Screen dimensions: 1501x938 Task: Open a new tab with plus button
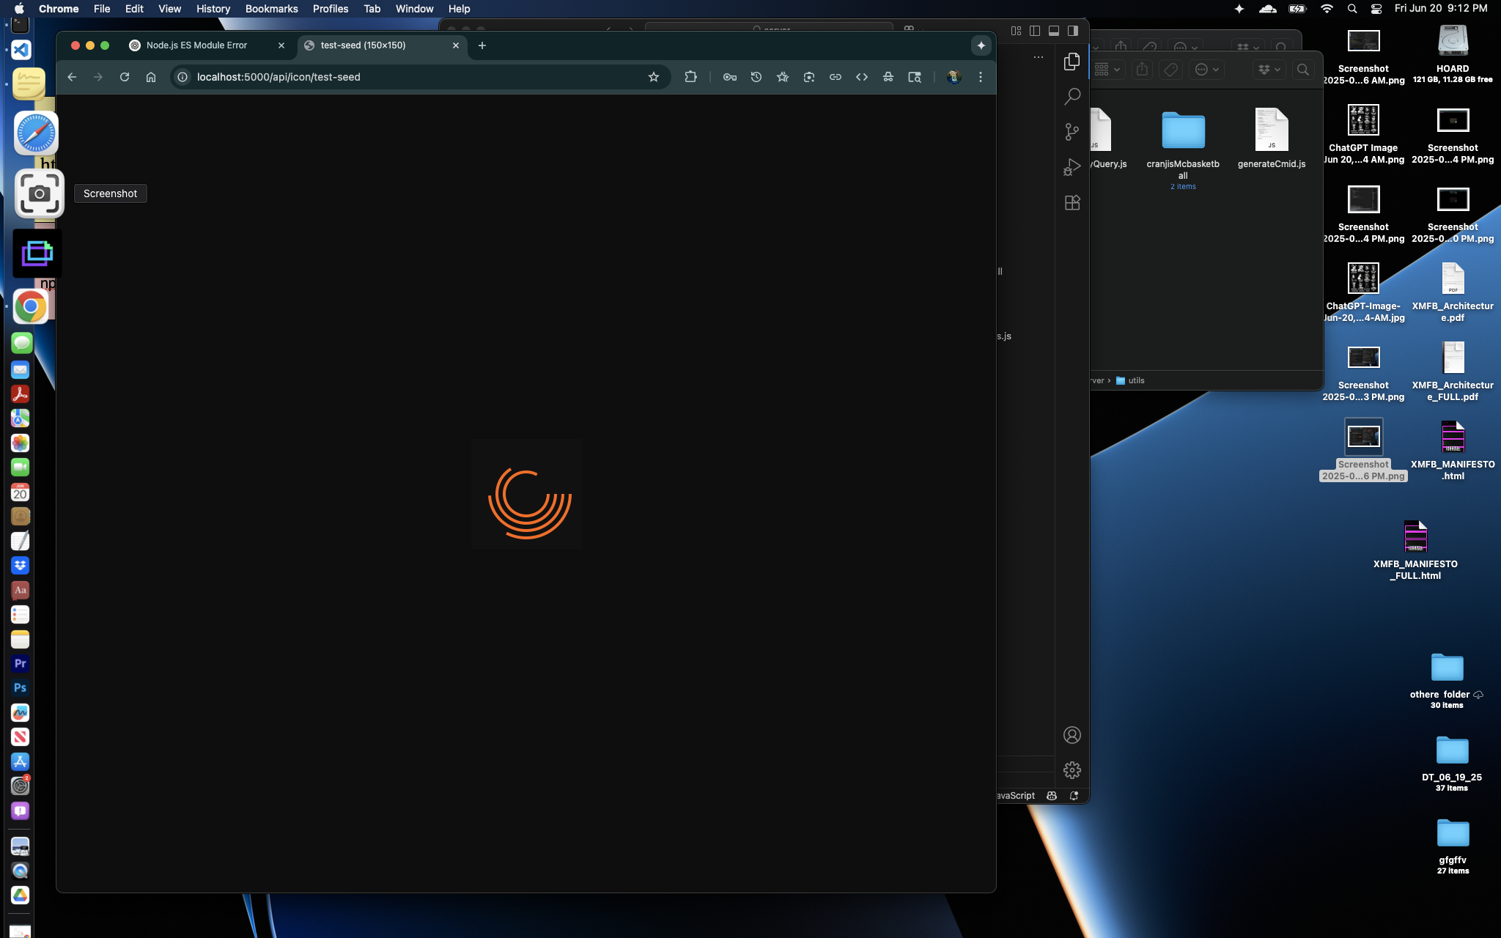click(x=482, y=45)
